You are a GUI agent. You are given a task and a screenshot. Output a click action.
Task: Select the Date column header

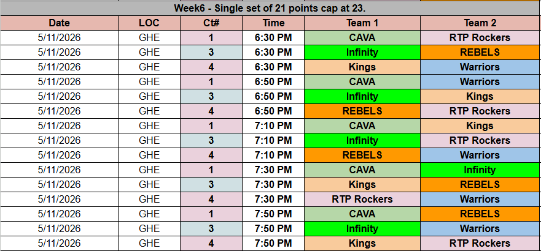point(60,23)
